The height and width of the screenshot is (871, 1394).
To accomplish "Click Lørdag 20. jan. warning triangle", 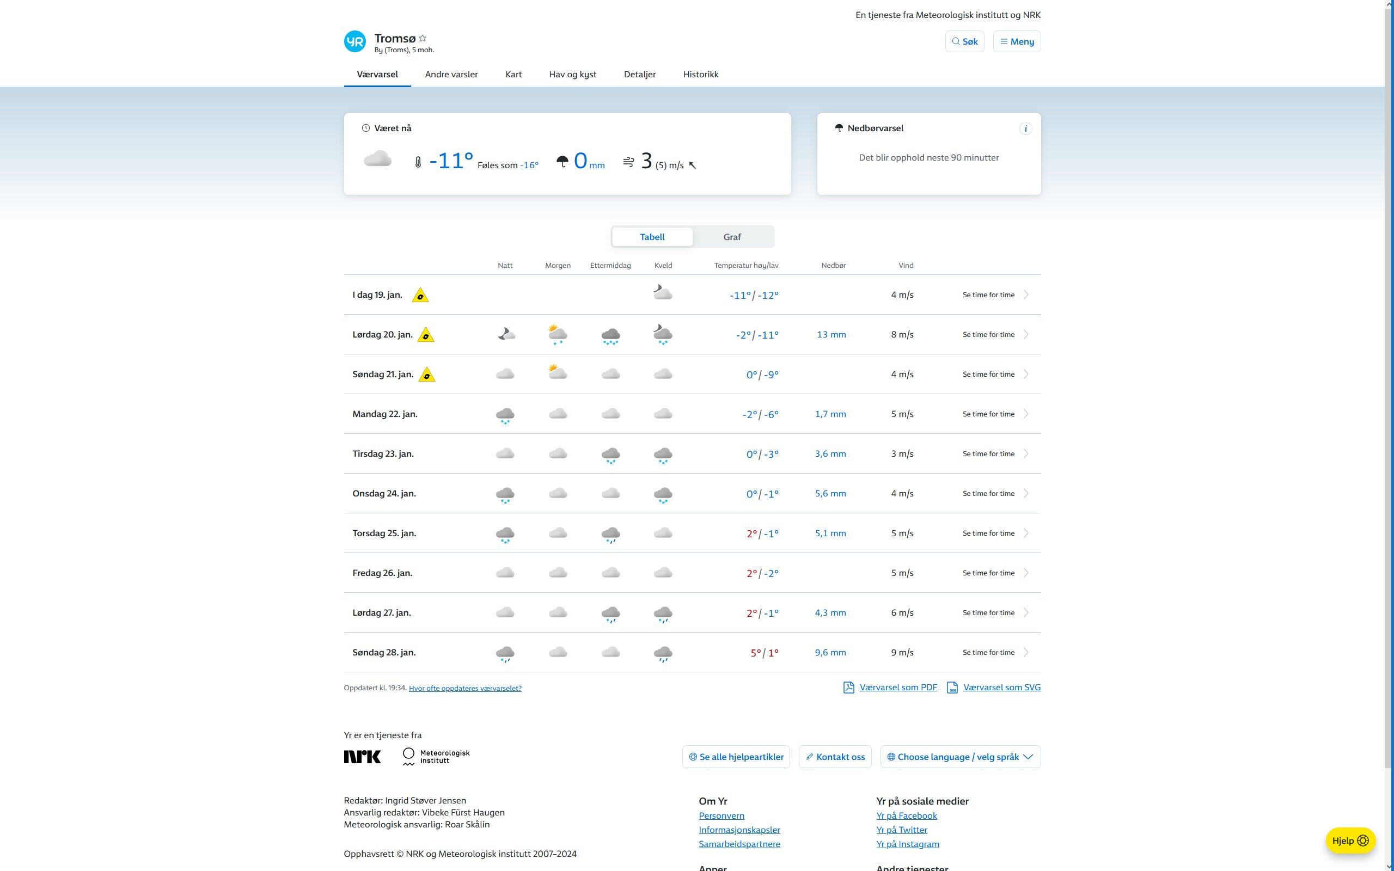I will click(426, 335).
